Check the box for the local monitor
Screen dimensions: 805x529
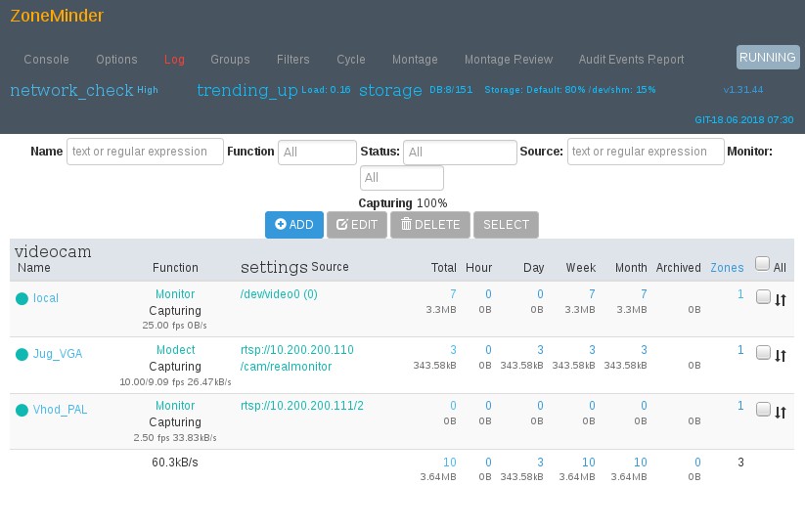763,296
